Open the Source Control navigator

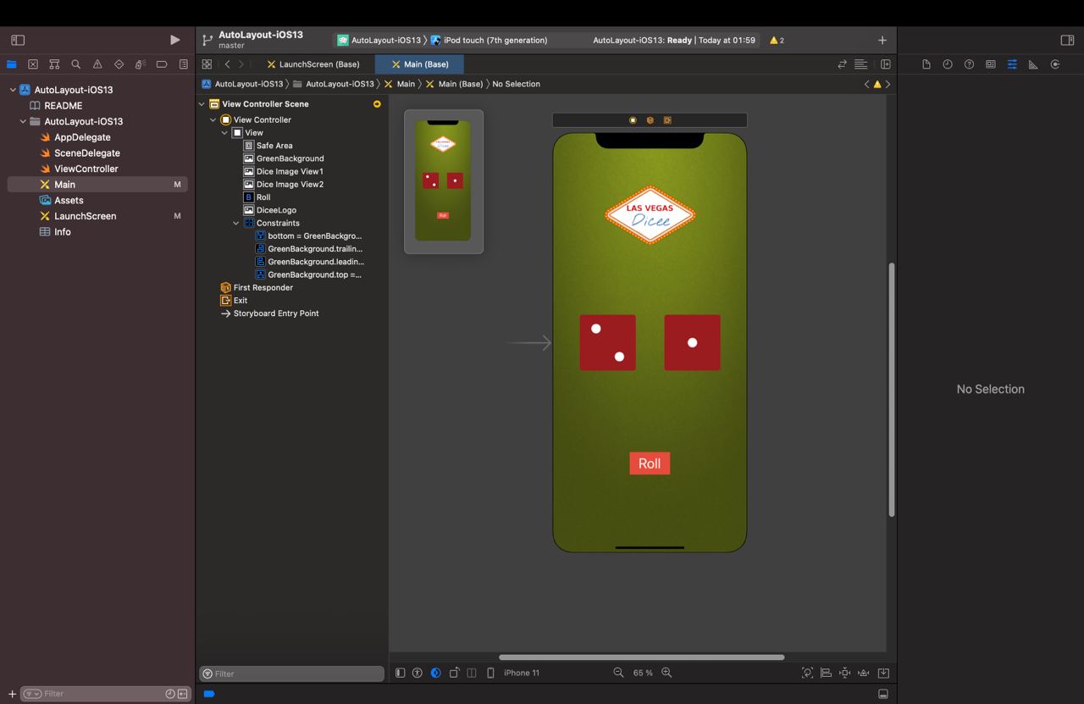[33, 64]
